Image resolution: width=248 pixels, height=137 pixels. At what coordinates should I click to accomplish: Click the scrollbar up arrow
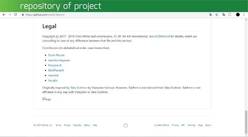246,20
